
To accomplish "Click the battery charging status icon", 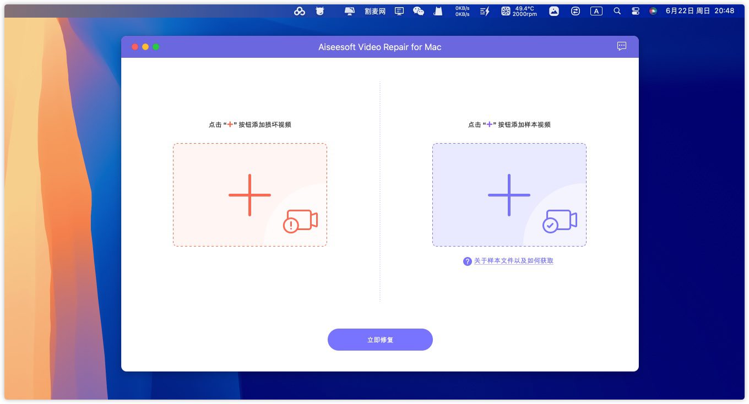I will pos(485,11).
